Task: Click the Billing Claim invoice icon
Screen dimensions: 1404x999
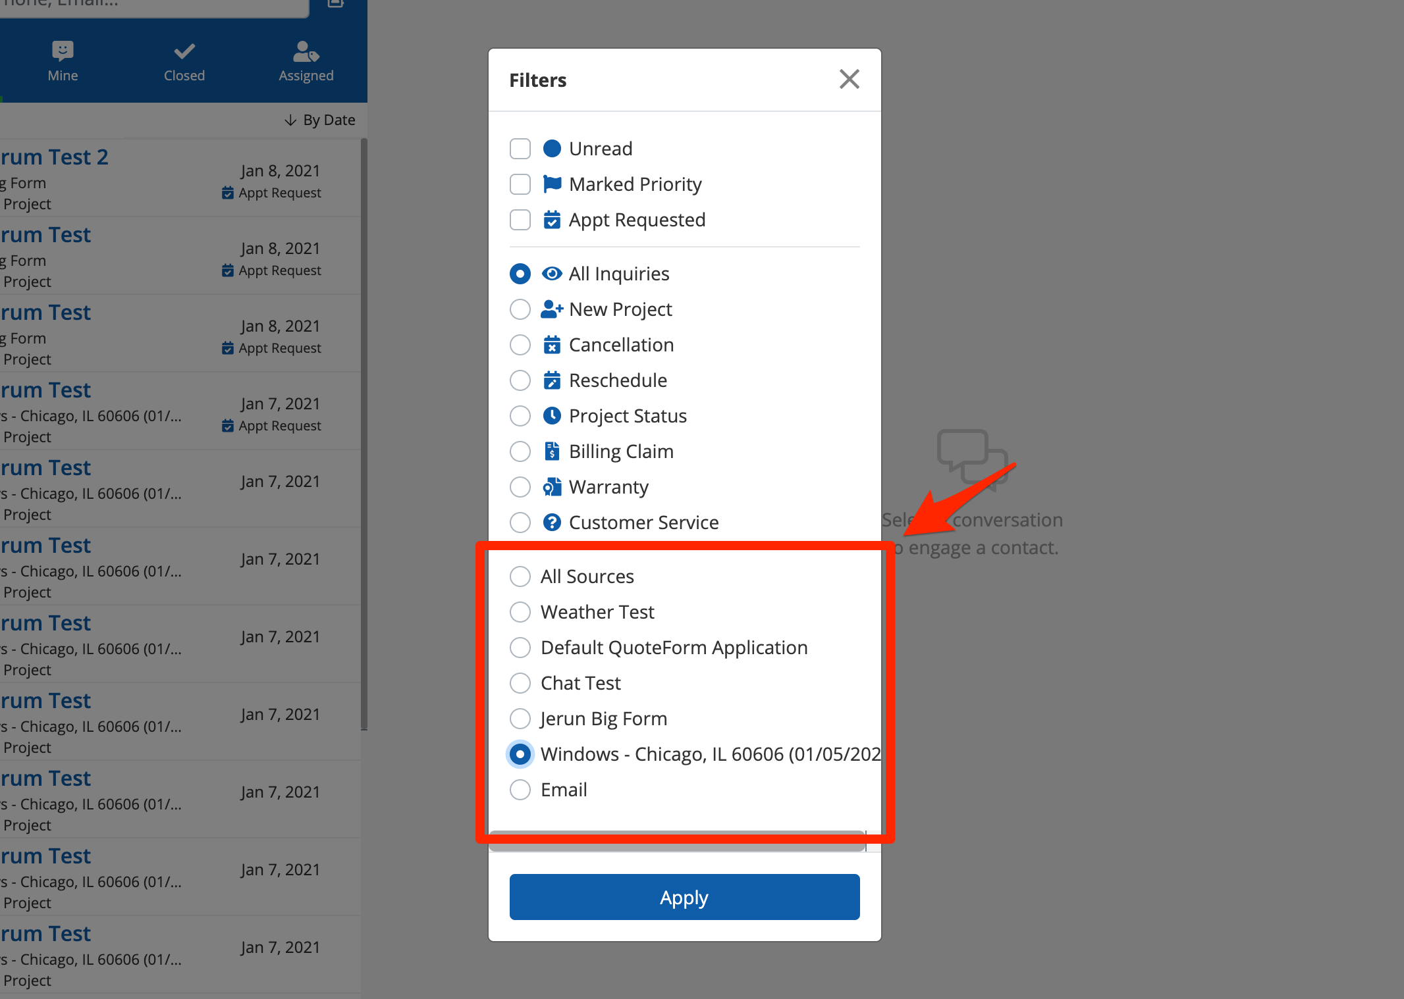Action: click(x=552, y=451)
